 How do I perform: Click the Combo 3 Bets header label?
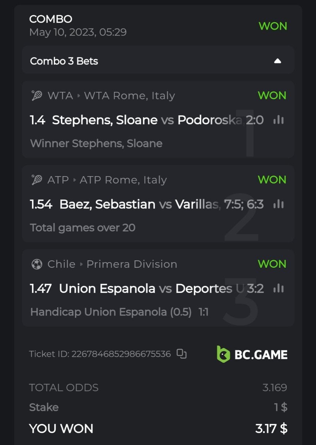point(64,61)
